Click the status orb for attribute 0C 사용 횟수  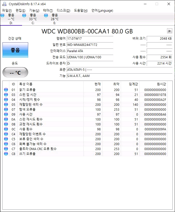point(6,129)
